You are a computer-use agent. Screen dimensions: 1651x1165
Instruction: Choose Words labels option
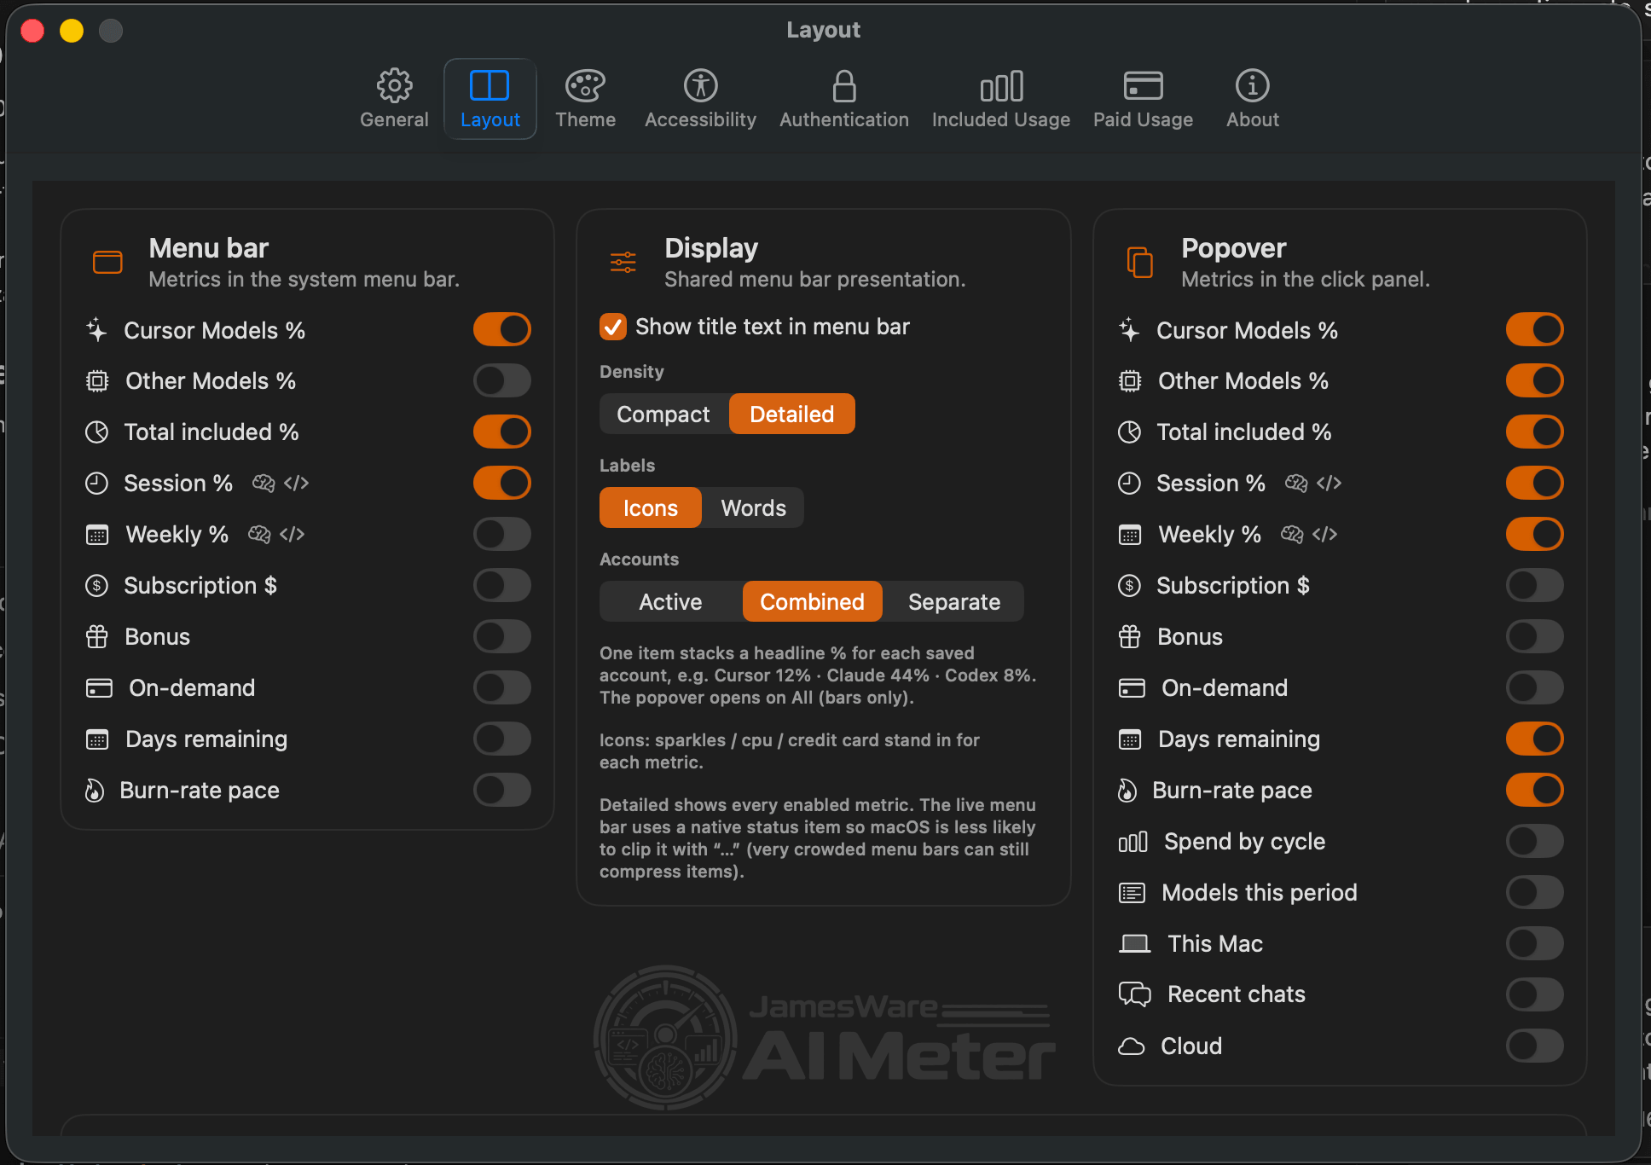click(753, 508)
